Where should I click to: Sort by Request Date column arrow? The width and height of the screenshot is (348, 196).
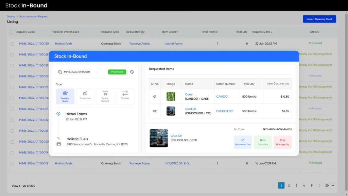click(272, 32)
